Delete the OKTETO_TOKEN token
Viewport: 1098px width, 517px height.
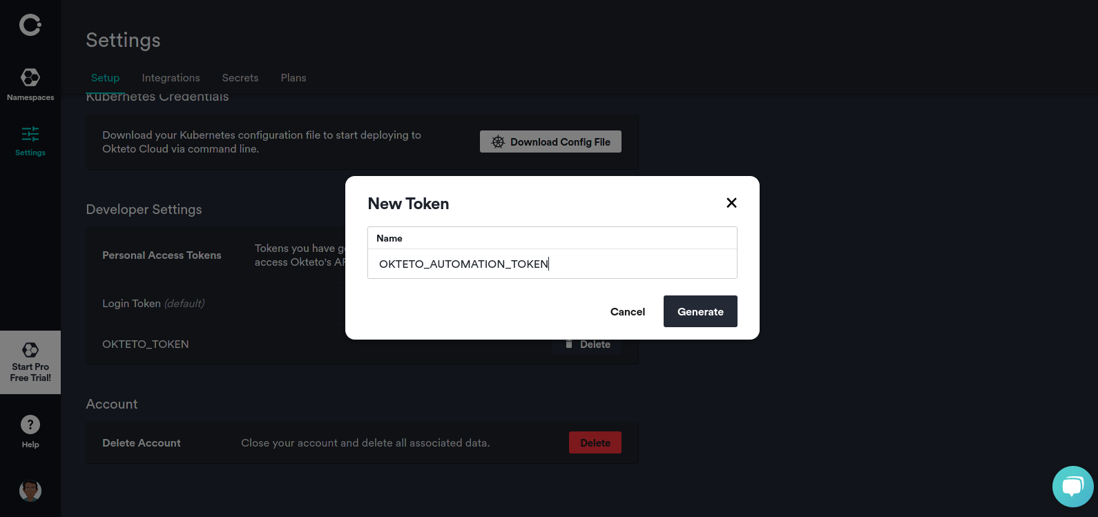coord(588,344)
